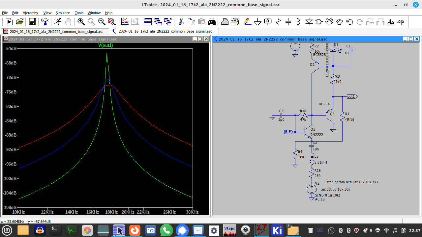Add SPICE directive with .op icon
422x237 pixels.
point(401,22)
